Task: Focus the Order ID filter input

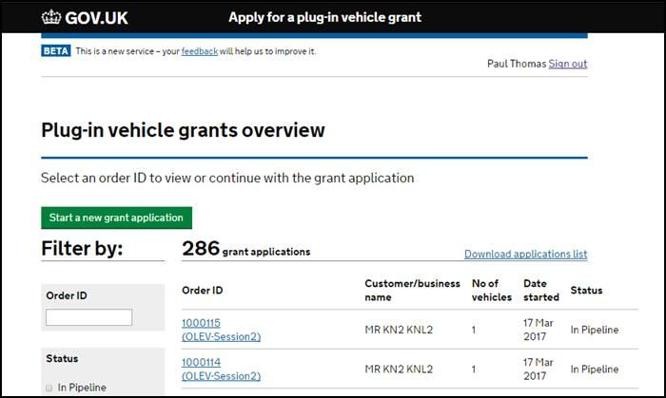Action: tap(88, 317)
